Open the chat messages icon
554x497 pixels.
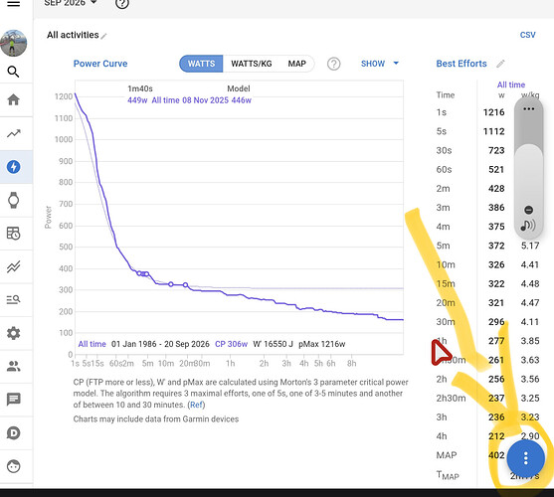[13, 400]
